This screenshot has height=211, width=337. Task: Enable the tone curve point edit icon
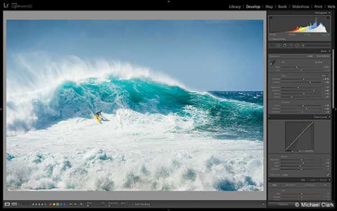[x=328, y=175]
